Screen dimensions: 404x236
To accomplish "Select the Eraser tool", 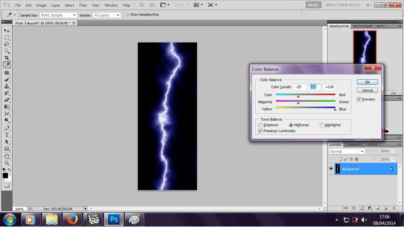I will click(x=7, y=100).
